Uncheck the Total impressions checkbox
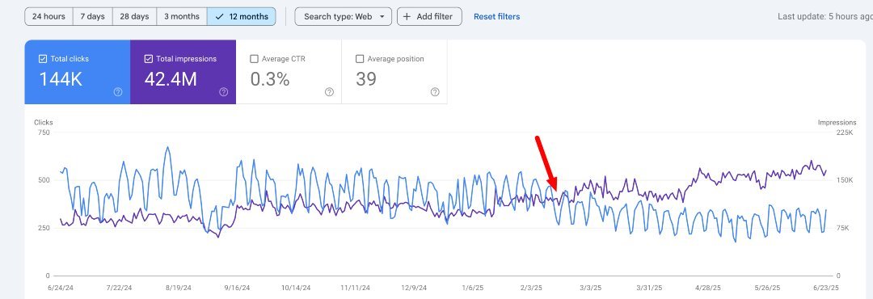 coord(148,59)
